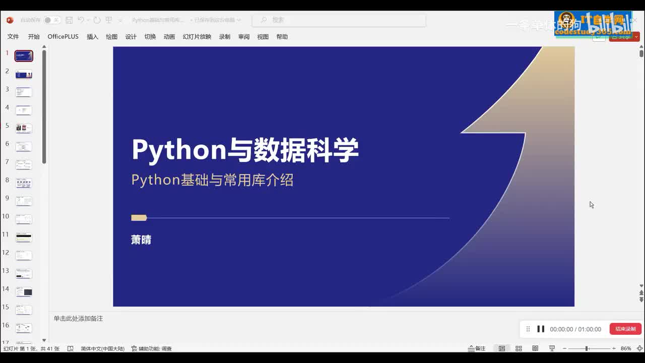Click the PowerPoint app icon in title bar

pos(10,20)
